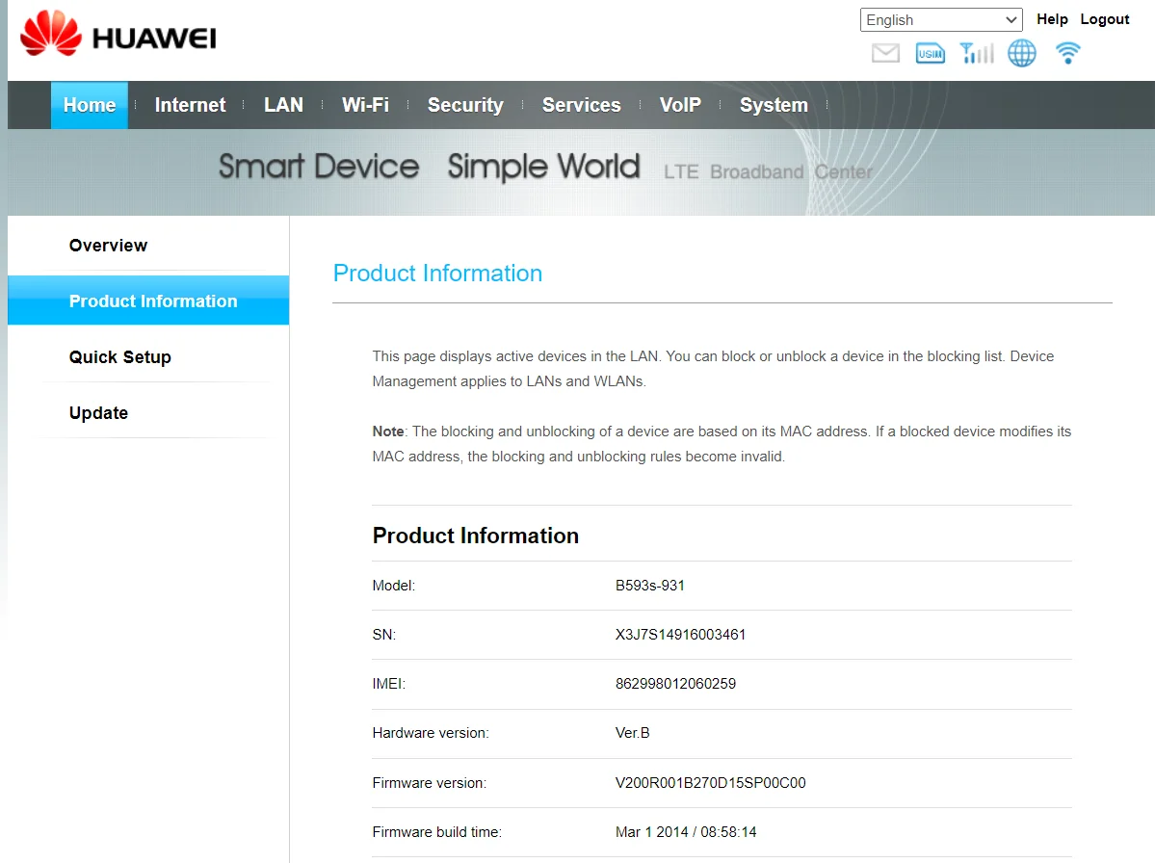Image resolution: width=1155 pixels, height=863 pixels.
Task: Check the USIM card status icon
Action: (931, 53)
